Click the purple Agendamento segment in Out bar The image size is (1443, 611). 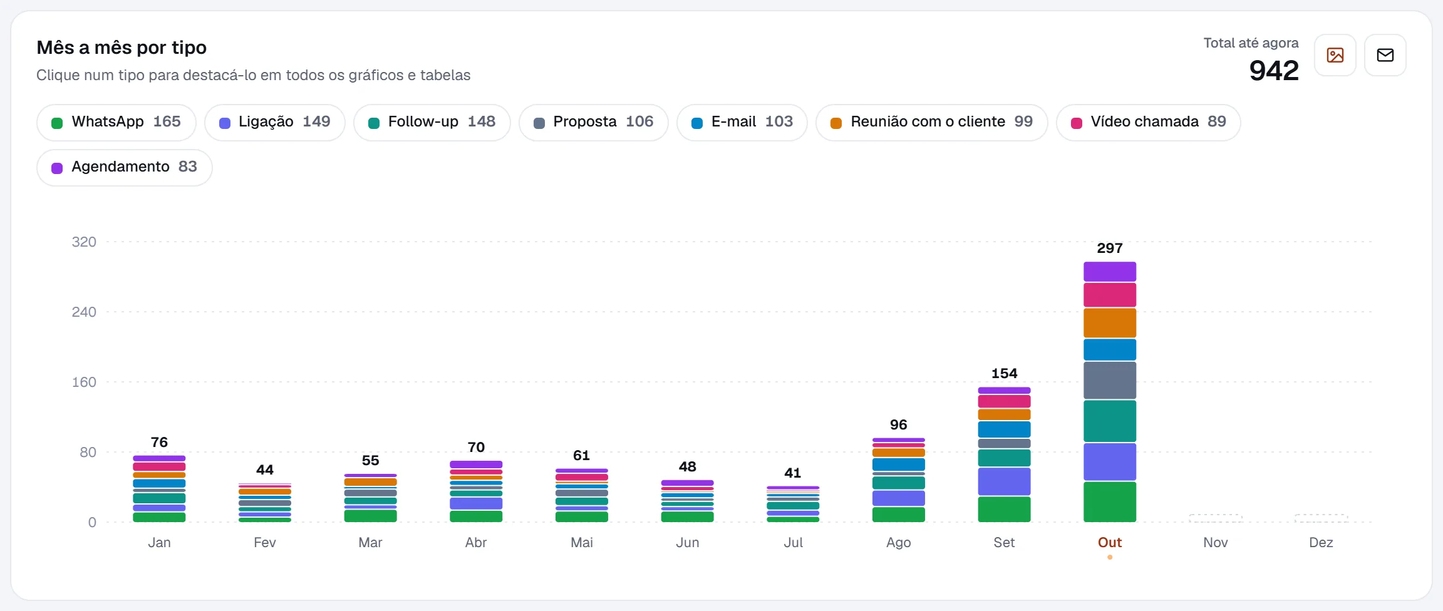click(x=1110, y=272)
